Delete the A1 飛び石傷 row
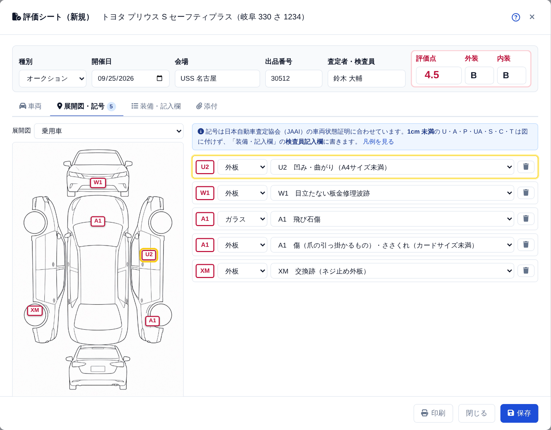This screenshot has height=430, width=551. click(526, 219)
